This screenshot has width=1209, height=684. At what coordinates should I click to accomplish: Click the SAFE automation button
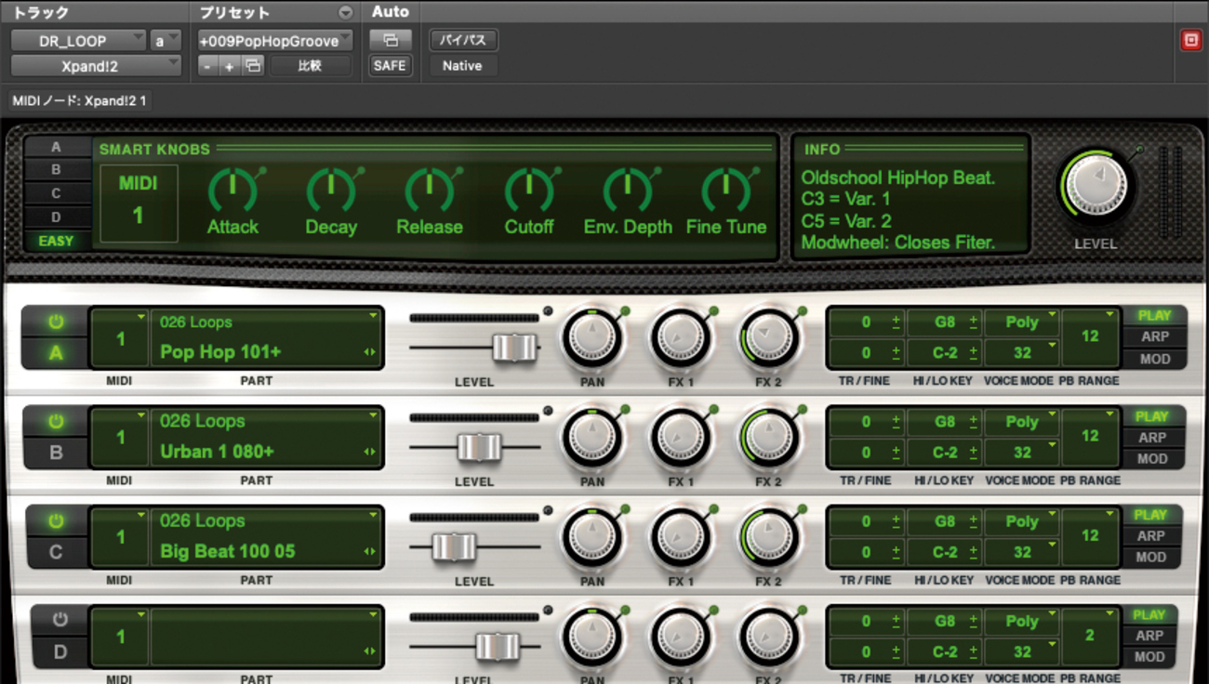pos(390,66)
